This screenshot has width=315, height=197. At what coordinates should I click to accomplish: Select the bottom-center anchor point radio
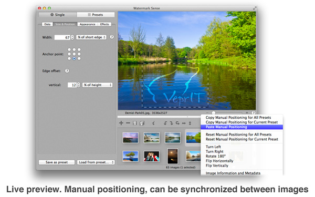[74, 58]
